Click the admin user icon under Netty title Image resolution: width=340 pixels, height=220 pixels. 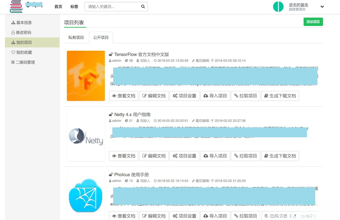[110, 120]
